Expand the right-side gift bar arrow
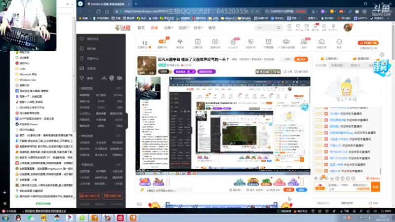Image resolution: width=395 pixels, height=222 pixels. 302,182
